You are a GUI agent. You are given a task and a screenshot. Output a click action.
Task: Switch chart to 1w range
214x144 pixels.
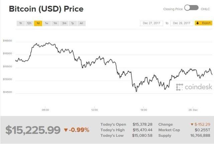47,23
